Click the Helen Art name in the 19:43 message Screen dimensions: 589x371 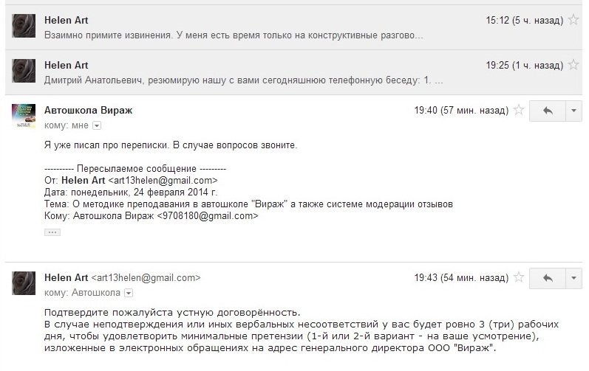(x=66, y=278)
